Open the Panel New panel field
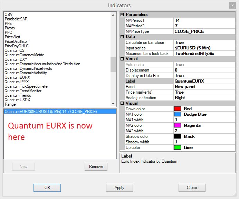The width and height of the screenshot is (239, 199). [x=204, y=87]
